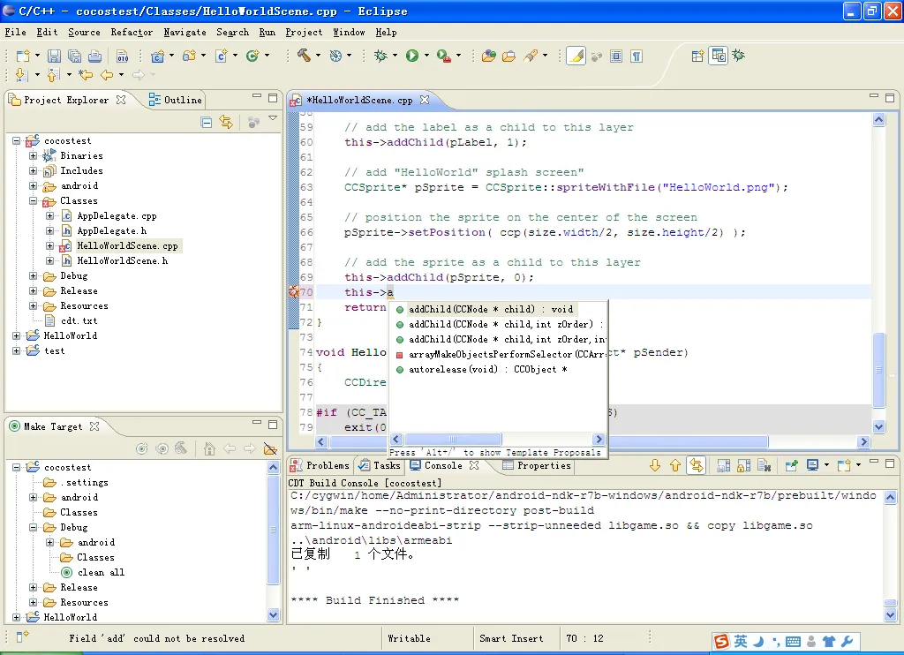Toggle Block Selection Mode button
This screenshot has height=655, width=904.
[616, 56]
